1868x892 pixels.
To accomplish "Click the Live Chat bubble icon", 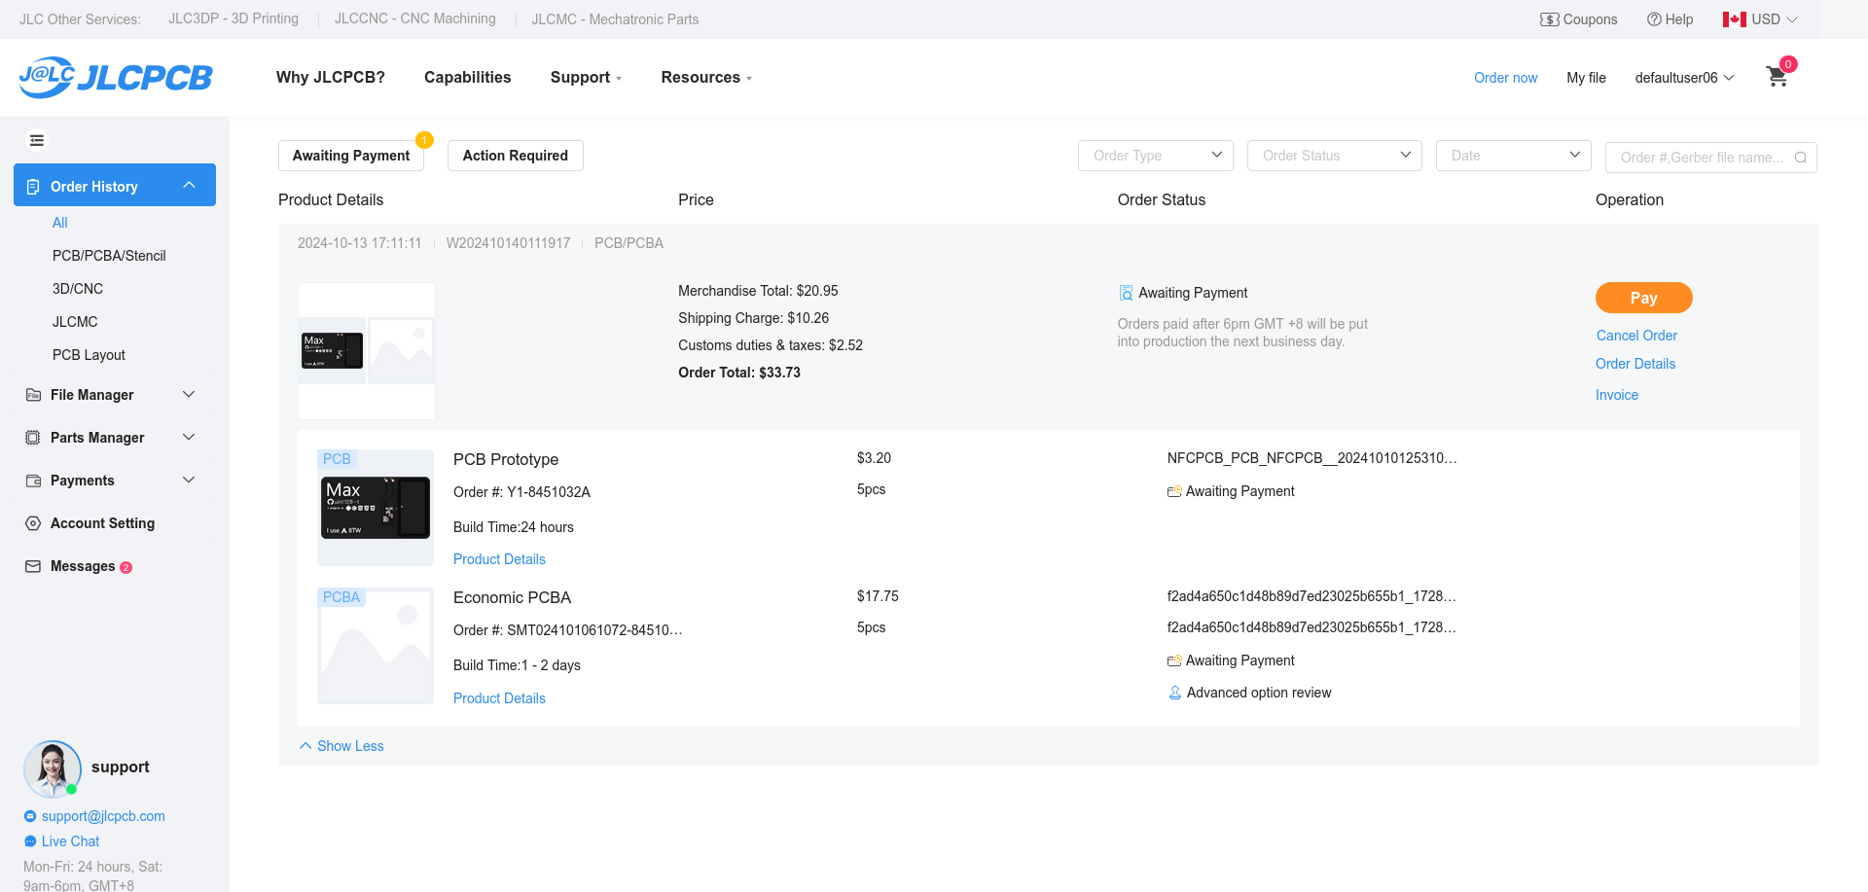I will (x=30, y=841).
